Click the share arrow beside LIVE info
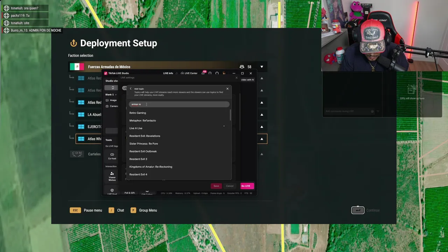The width and height of the screenshot is (448, 252). 177,73
